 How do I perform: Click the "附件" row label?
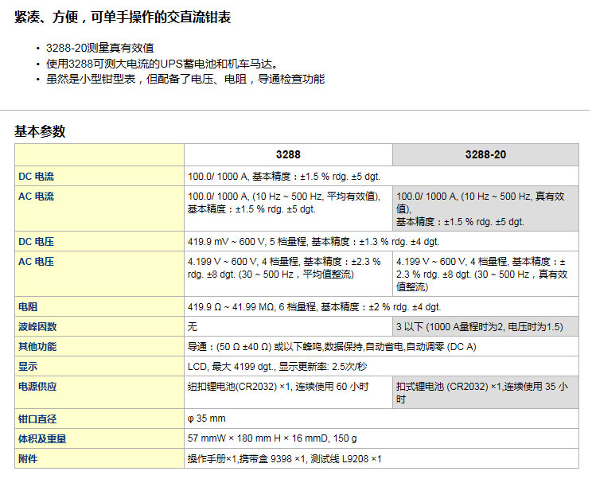(x=28, y=459)
